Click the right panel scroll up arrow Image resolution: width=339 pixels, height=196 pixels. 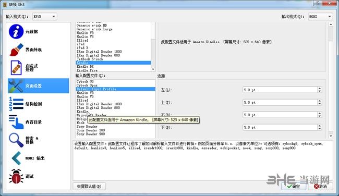331,24
